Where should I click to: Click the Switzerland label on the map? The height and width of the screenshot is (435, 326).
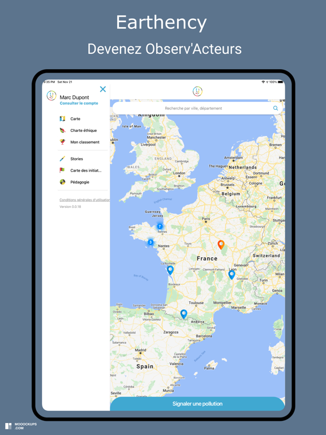pyautogui.click(x=266, y=255)
